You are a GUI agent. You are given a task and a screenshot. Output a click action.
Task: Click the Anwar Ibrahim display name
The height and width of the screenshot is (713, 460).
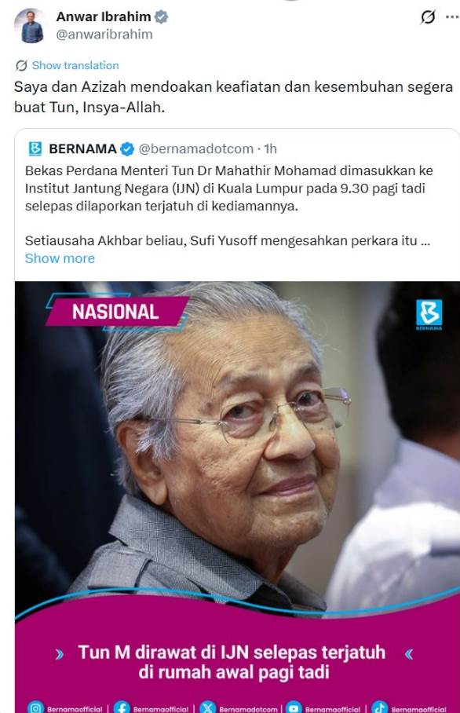104,16
